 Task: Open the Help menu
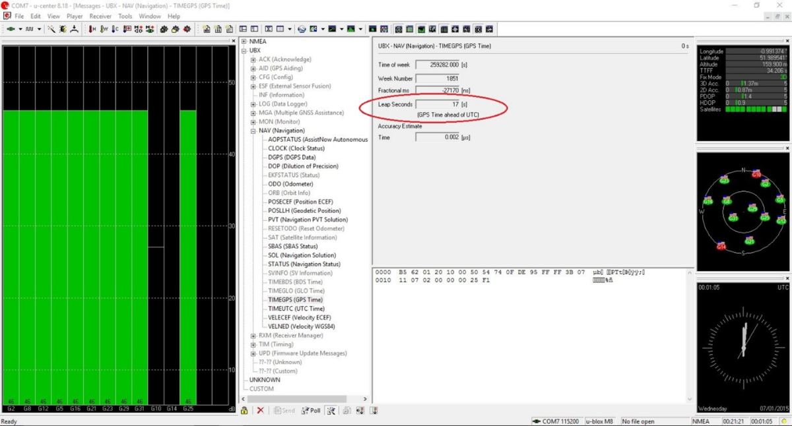[174, 16]
